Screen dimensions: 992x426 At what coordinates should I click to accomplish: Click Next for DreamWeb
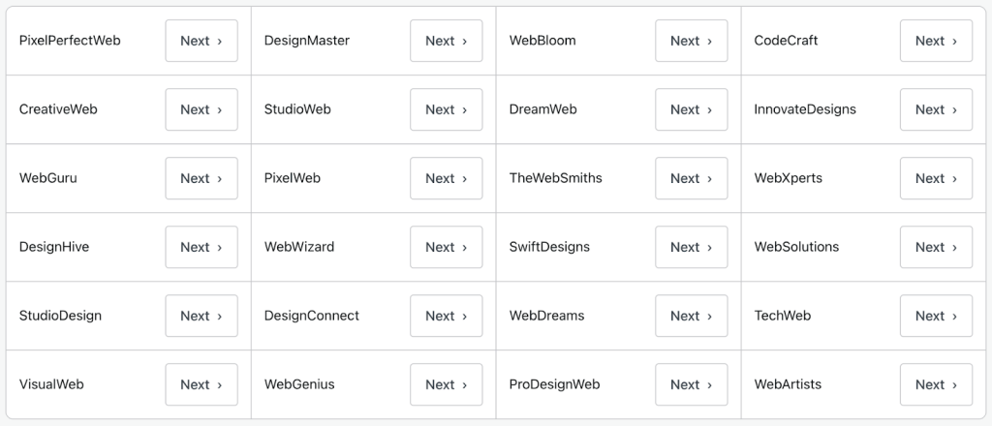click(x=691, y=109)
